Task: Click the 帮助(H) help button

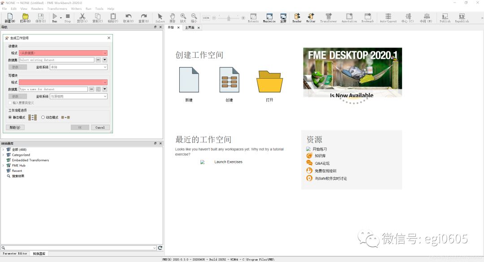Action: 15,127
